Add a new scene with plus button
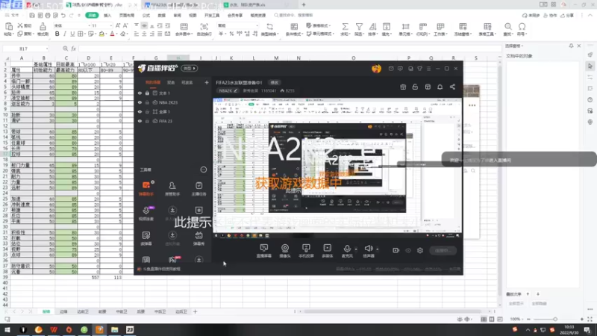597x336 pixels. (x=207, y=82)
